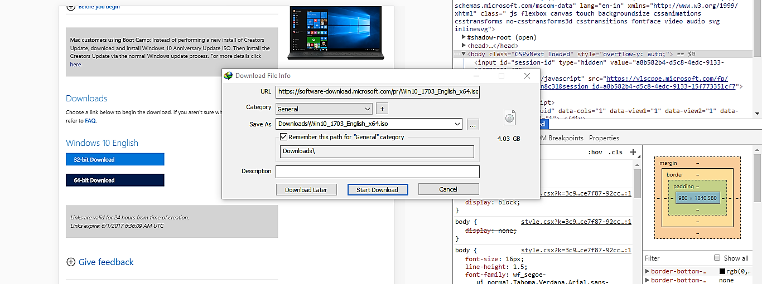Click the 'Windows 10 English' heading
This screenshot has height=284, width=762.
point(102,143)
